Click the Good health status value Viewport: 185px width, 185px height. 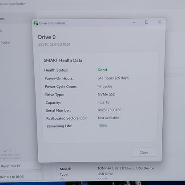[x=102, y=70]
